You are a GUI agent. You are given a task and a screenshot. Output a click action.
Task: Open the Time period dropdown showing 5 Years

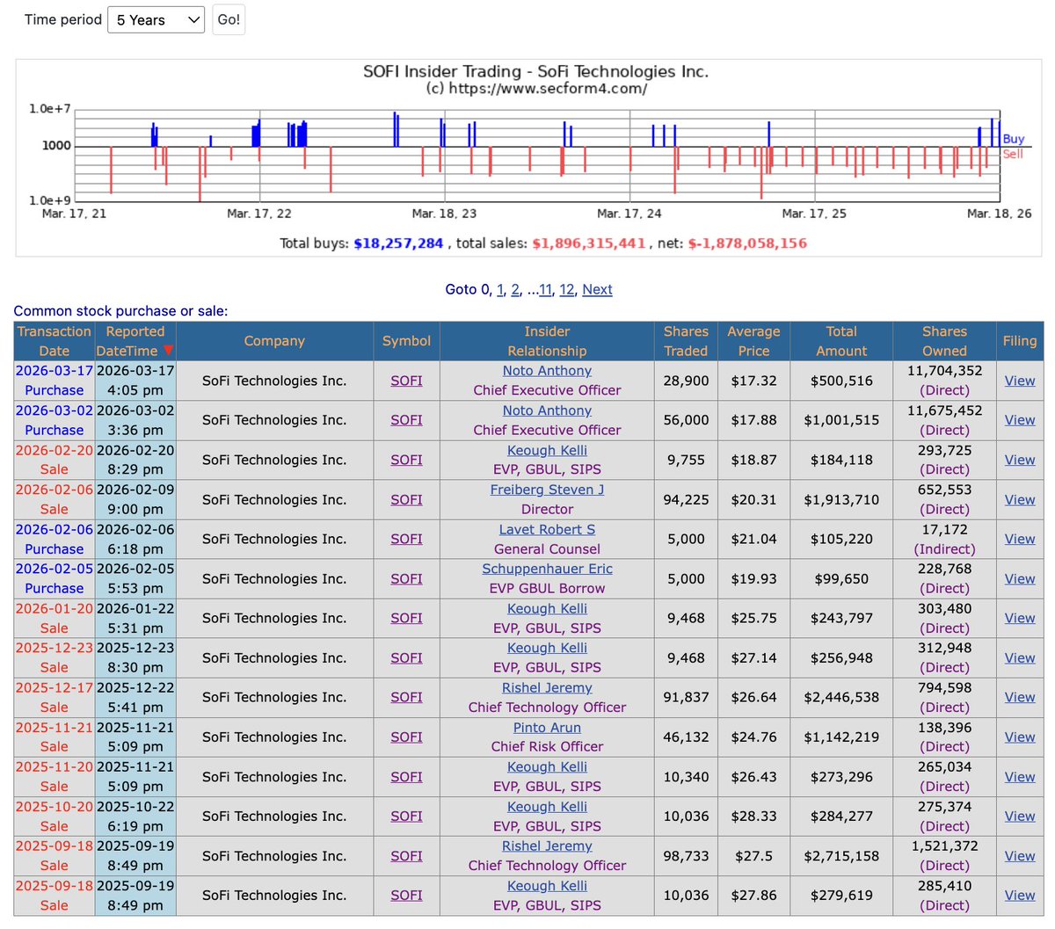coord(156,19)
